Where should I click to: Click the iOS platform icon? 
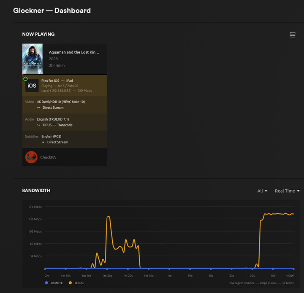pyautogui.click(x=32, y=86)
